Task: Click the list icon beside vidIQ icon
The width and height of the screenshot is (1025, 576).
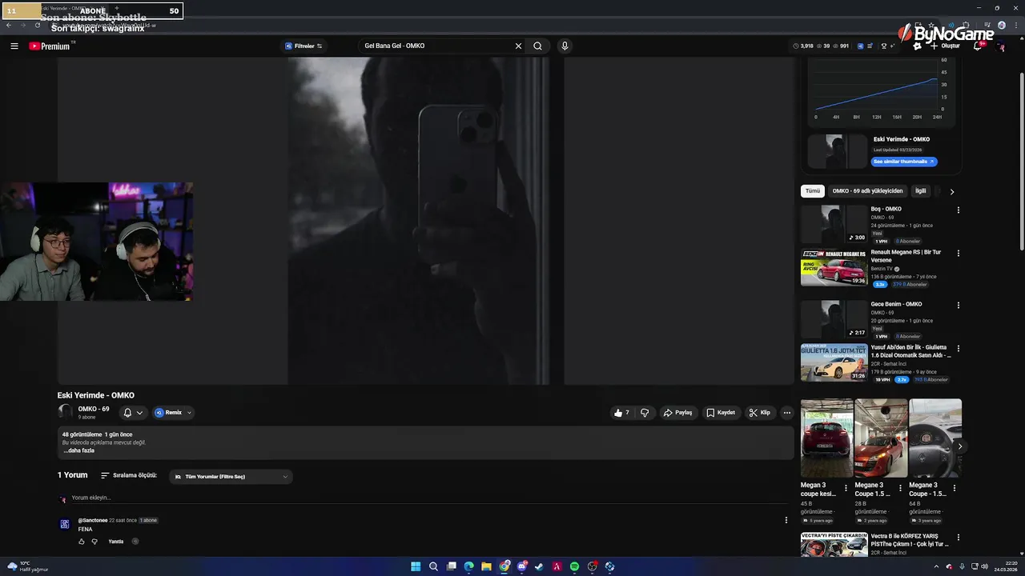Action: coord(870,46)
